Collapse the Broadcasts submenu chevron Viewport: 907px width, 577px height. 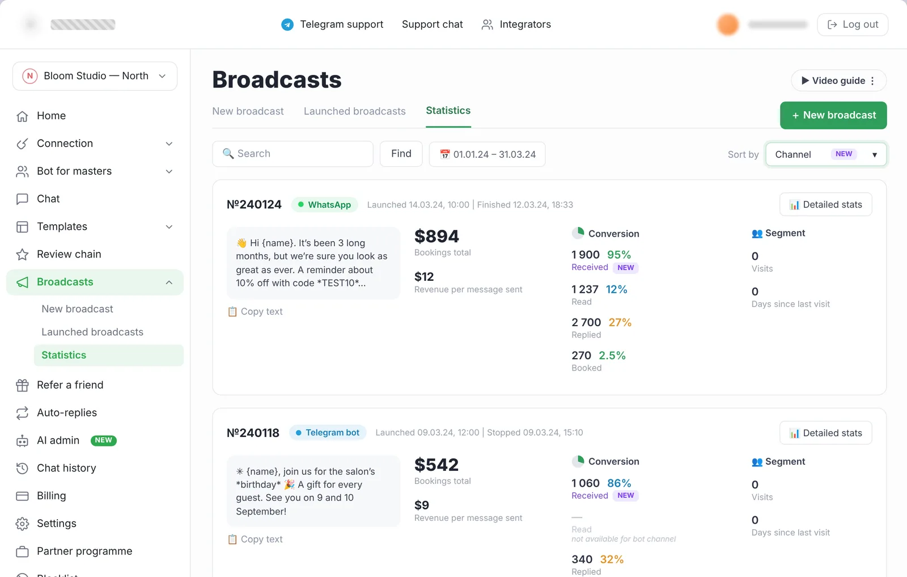click(x=169, y=283)
